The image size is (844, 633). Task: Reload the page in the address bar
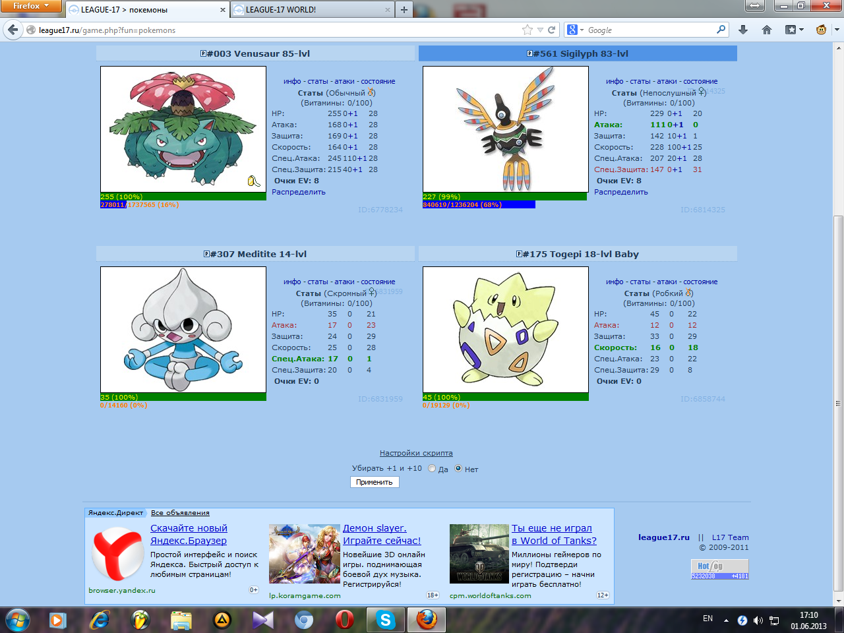pos(552,30)
